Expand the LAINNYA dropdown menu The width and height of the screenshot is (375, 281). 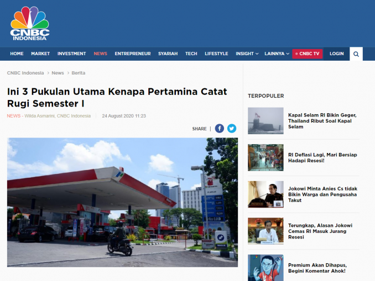[277, 54]
